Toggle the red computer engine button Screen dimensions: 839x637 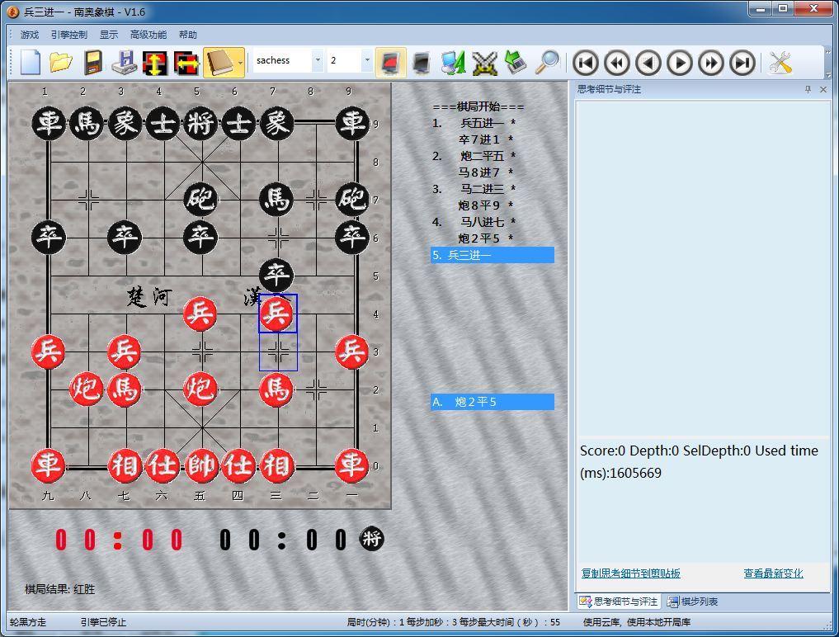(x=390, y=63)
